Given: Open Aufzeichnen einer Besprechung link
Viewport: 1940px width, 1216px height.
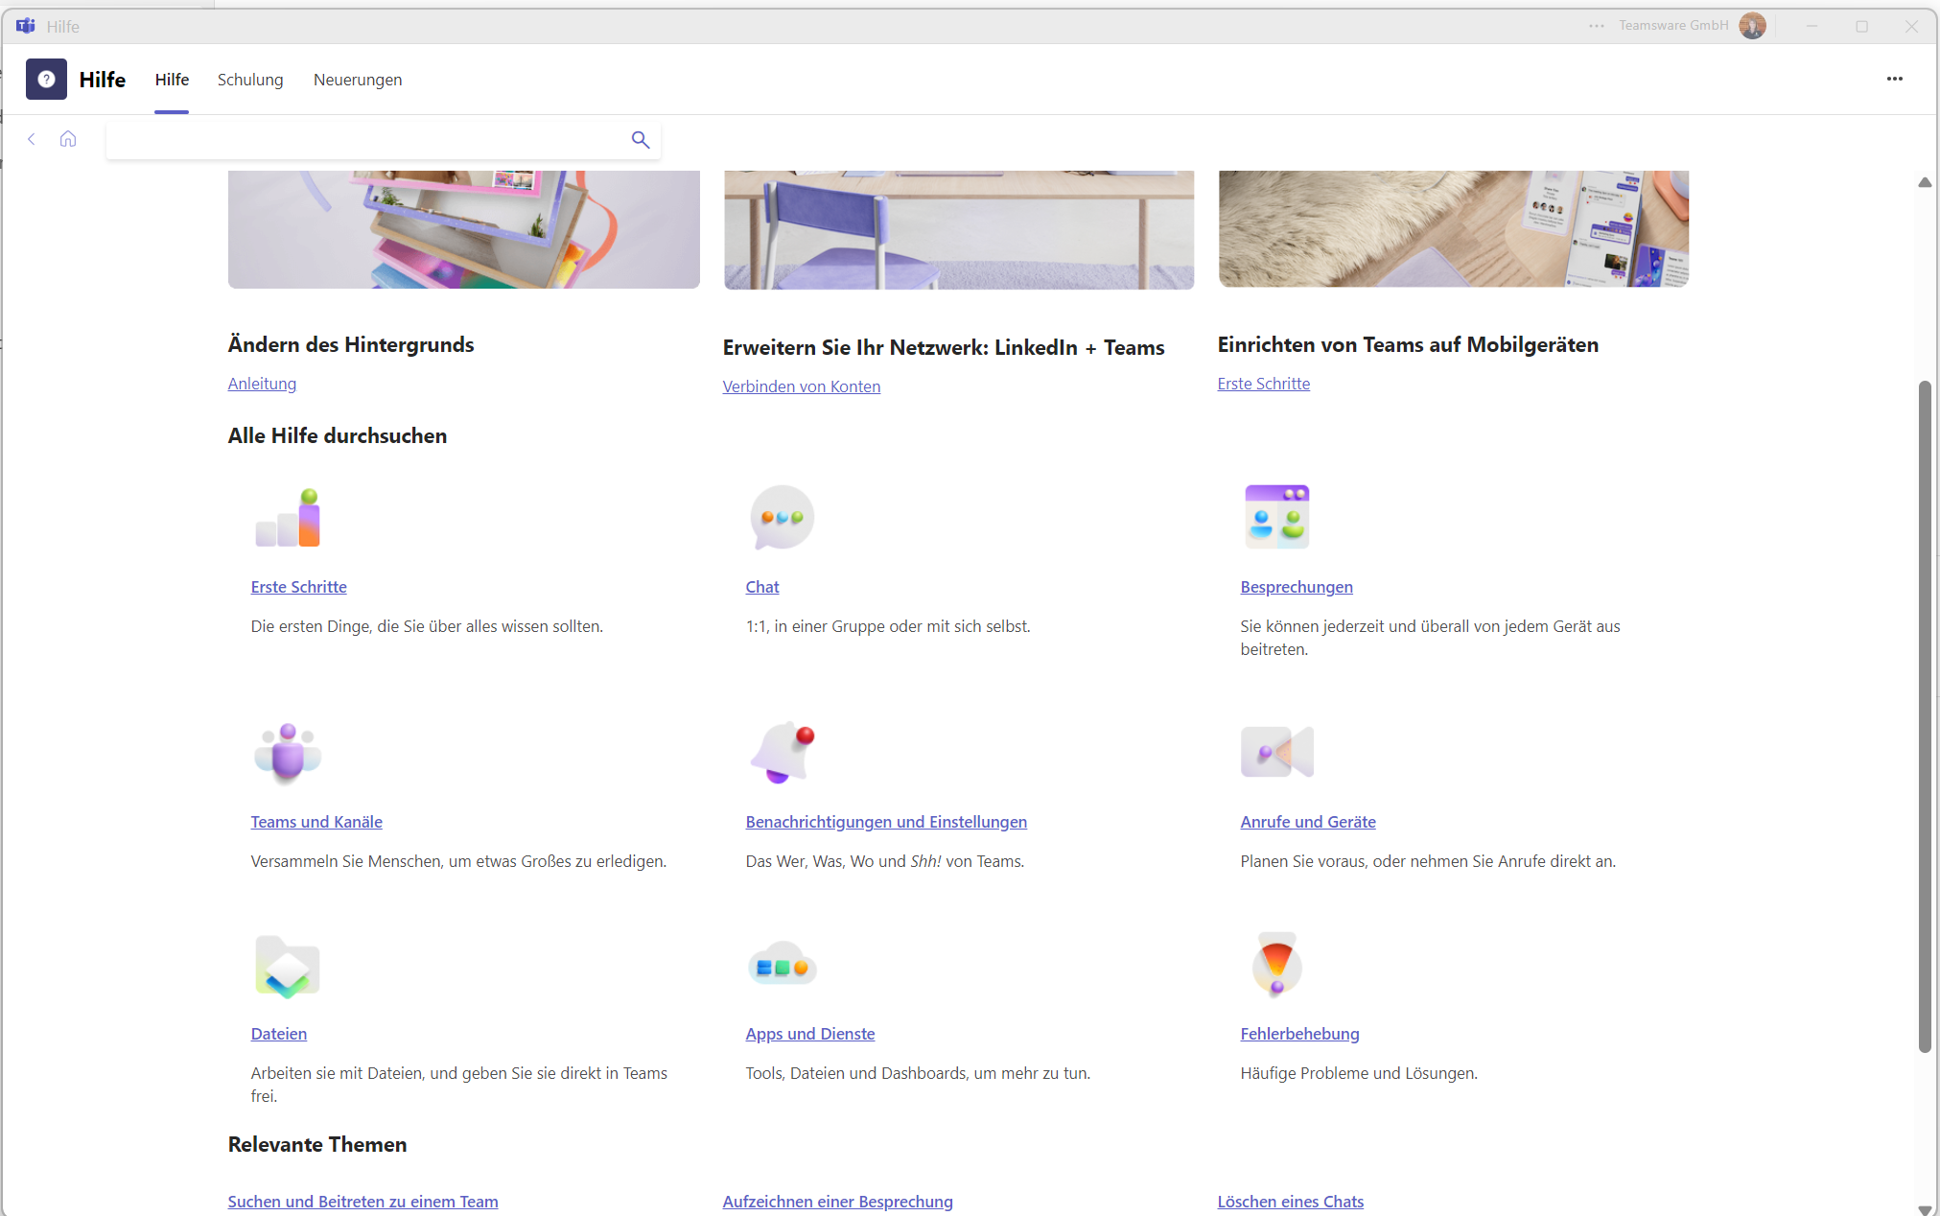Looking at the screenshot, I should point(837,1202).
